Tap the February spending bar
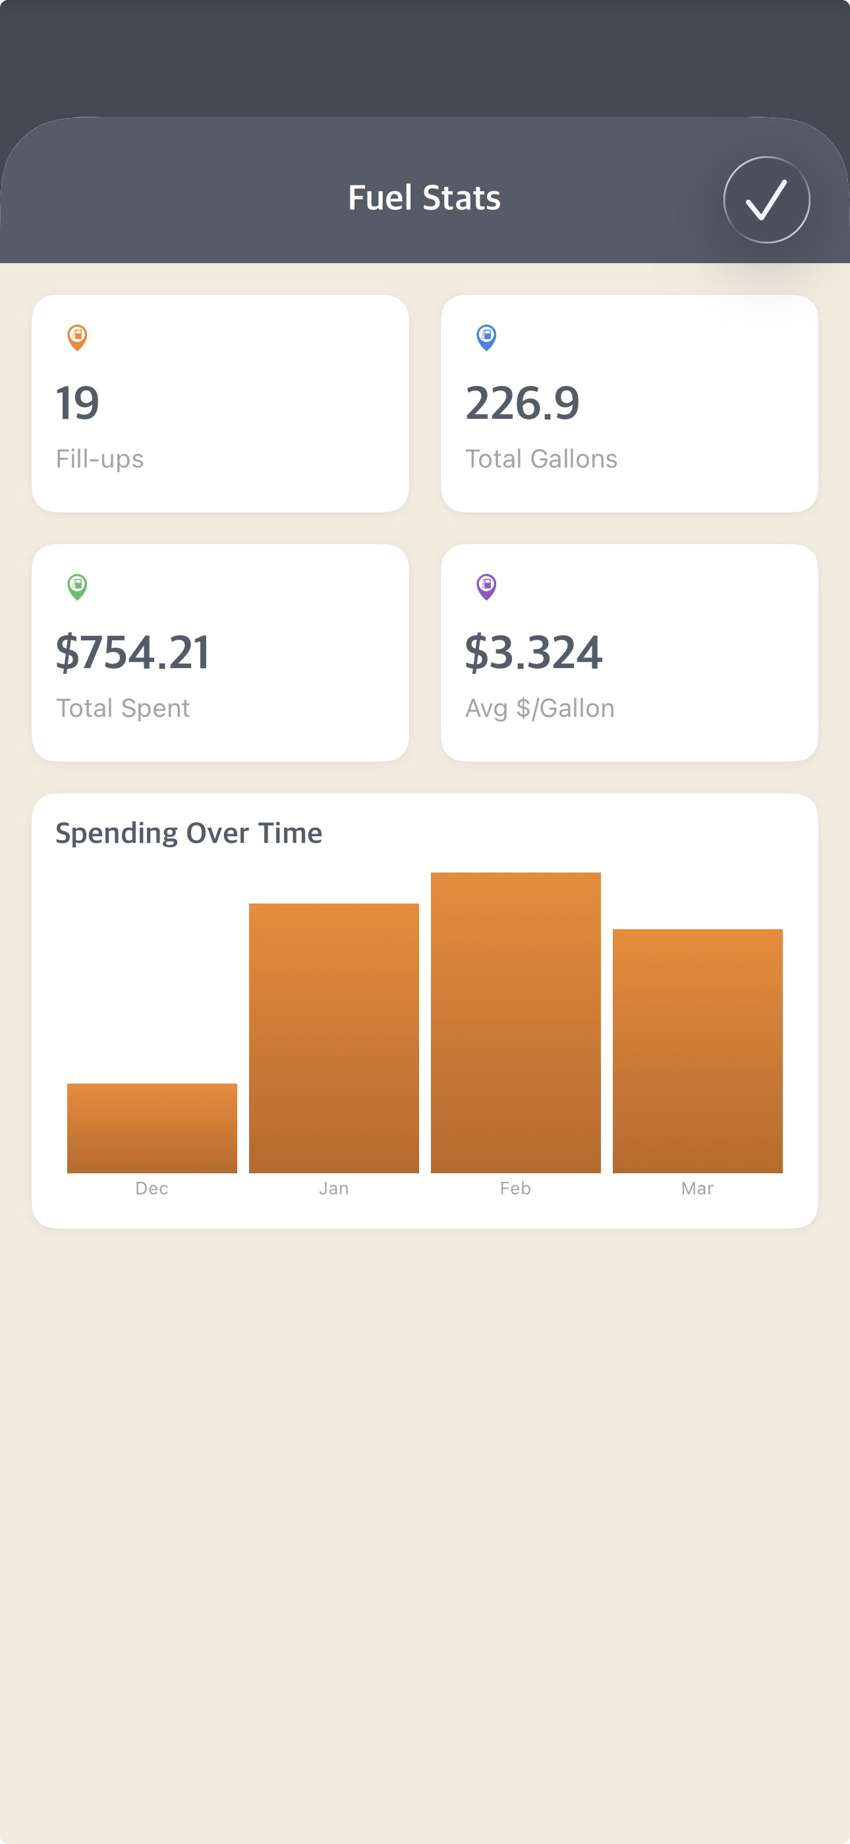This screenshot has height=1844, width=850. [x=515, y=1022]
